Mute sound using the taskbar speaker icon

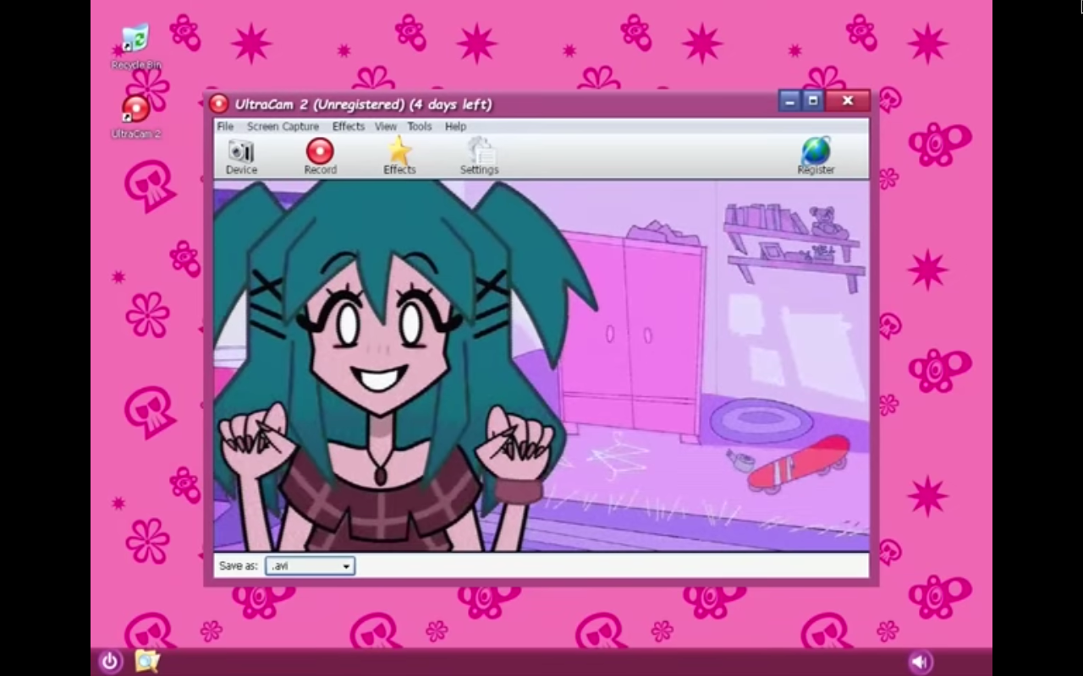[920, 661]
